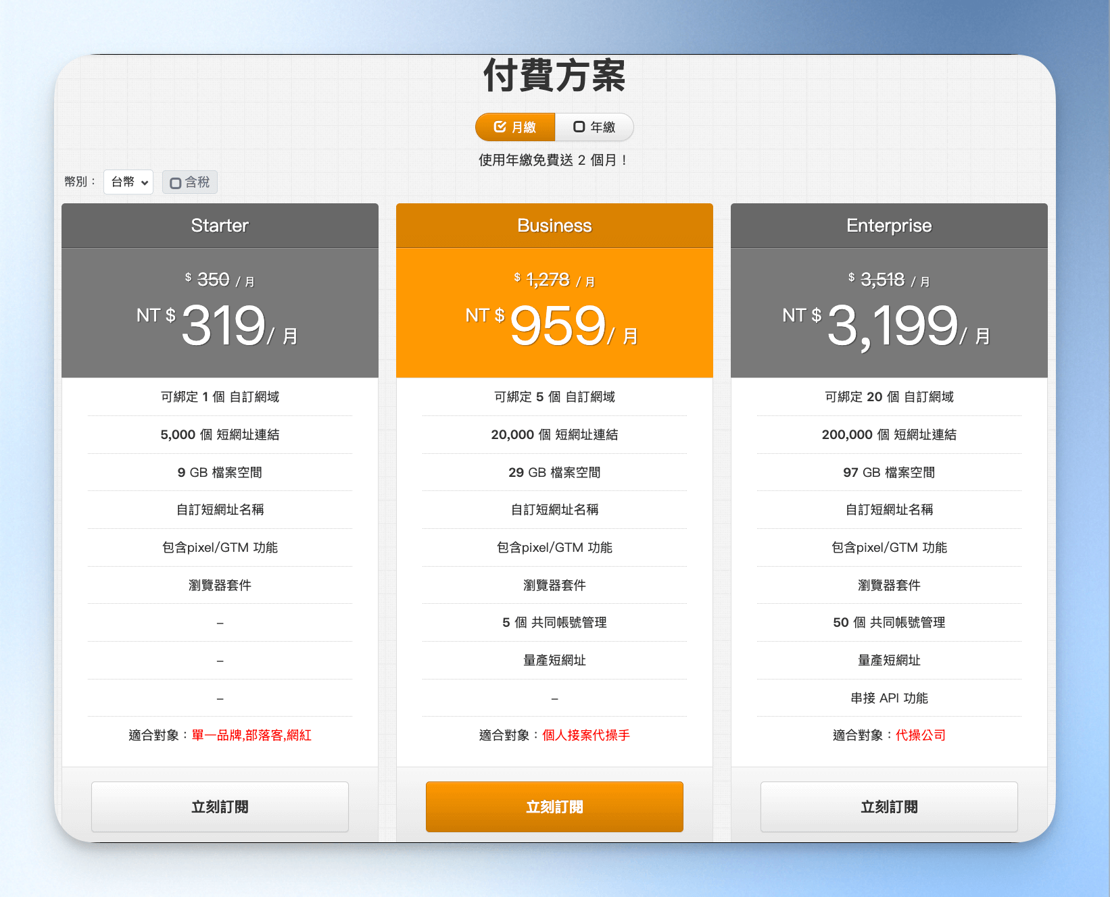The image size is (1110, 897).
Task: Click the orange 立刻訂閱 Business button
Action: point(554,806)
